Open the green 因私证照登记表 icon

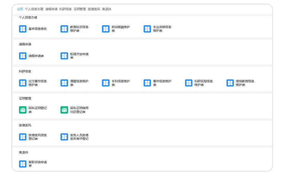pyautogui.click(x=23, y=110)
